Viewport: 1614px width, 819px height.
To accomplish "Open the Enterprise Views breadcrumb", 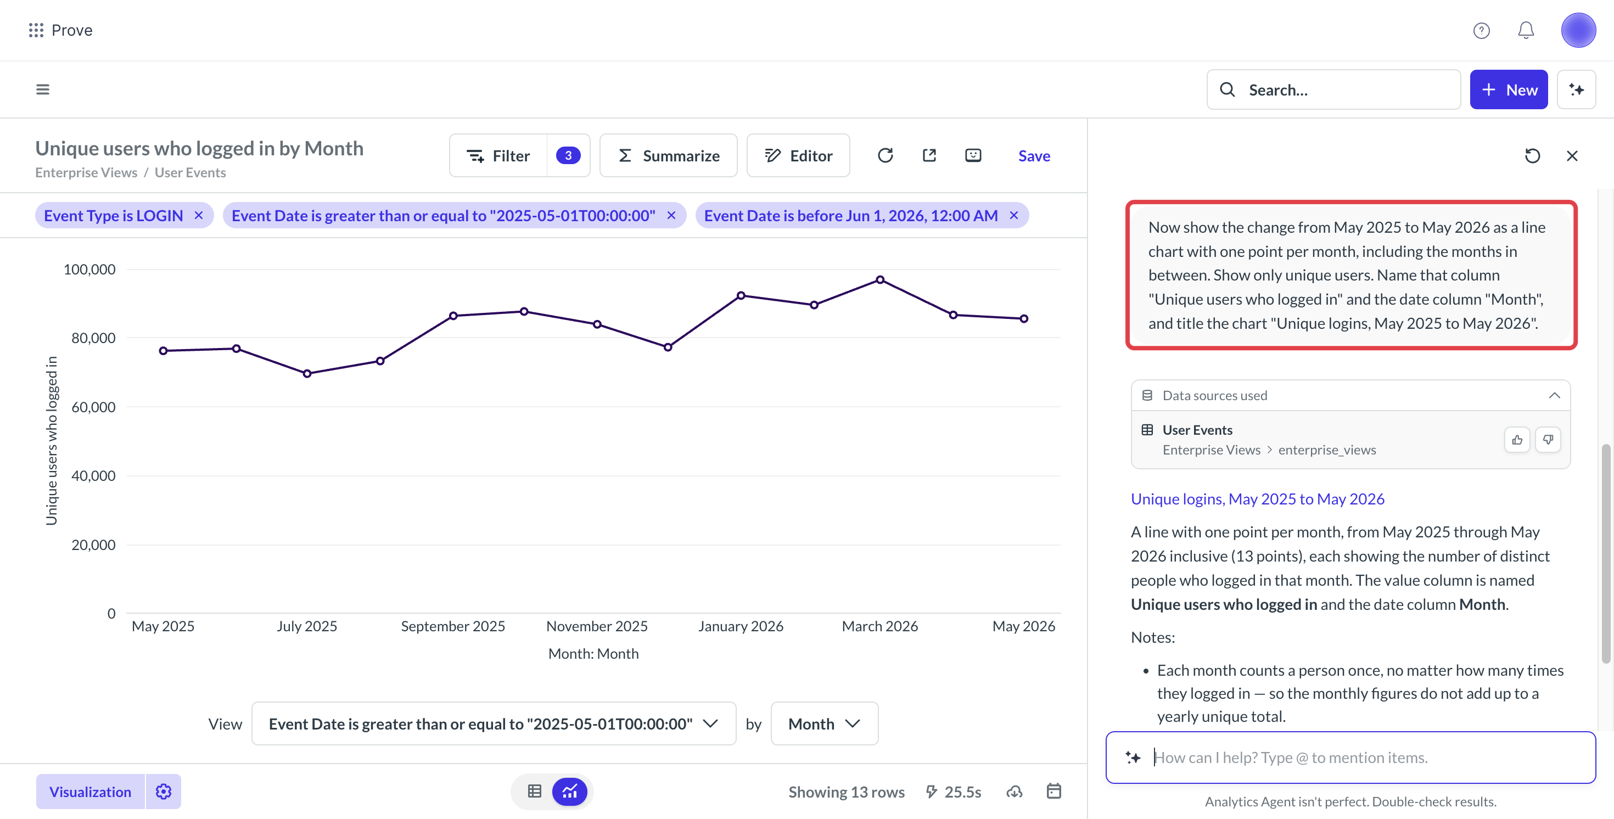I will click(x=86, y=173).
